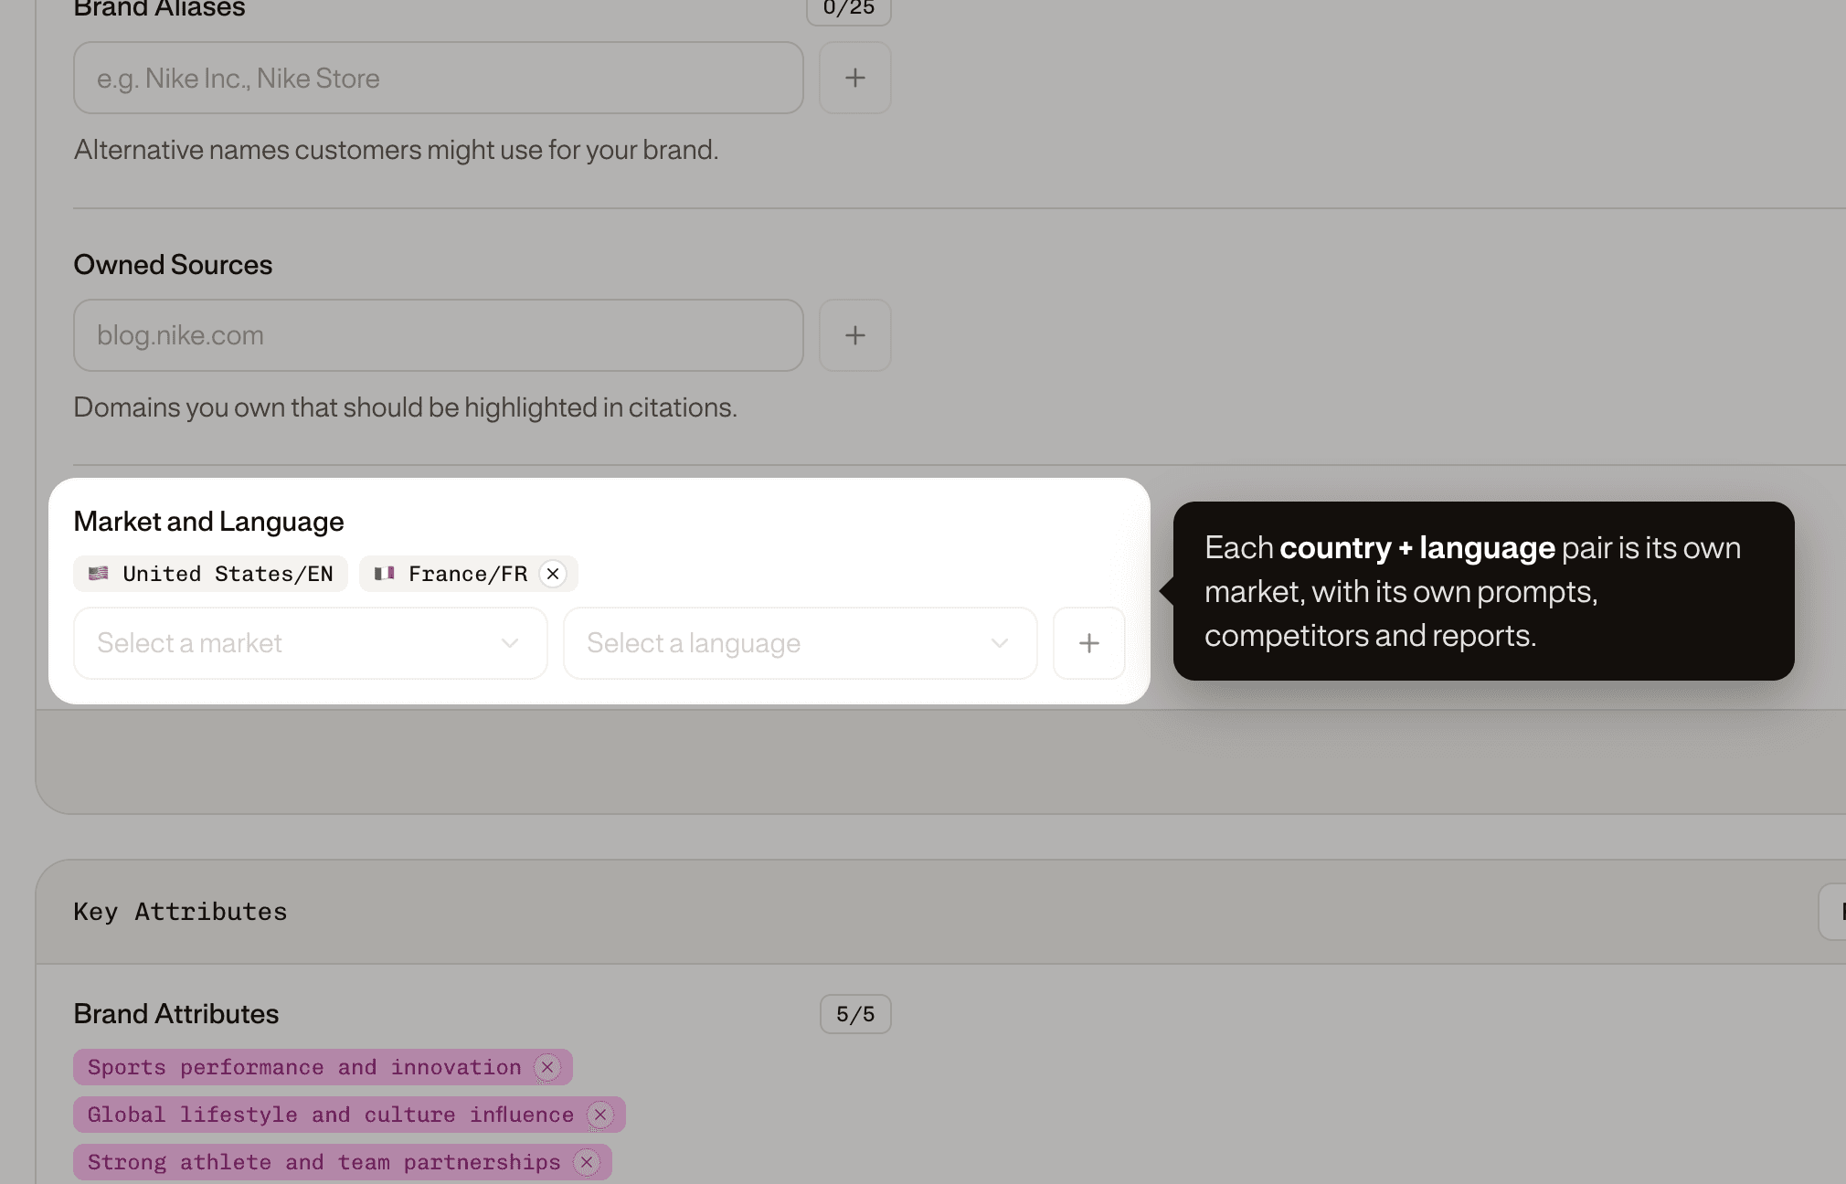Click the United States flag icon
This screenshot has width=1846, height=1184.
pos(99,574)
